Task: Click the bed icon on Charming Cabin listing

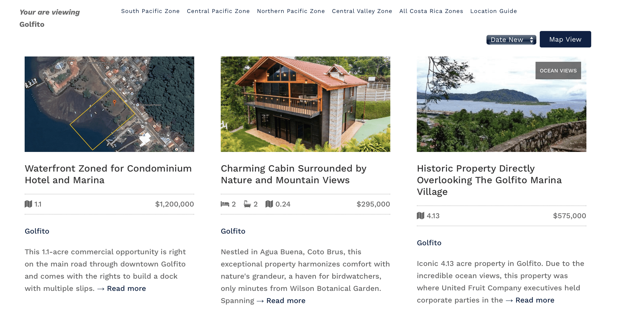Action: pos(225,204)
